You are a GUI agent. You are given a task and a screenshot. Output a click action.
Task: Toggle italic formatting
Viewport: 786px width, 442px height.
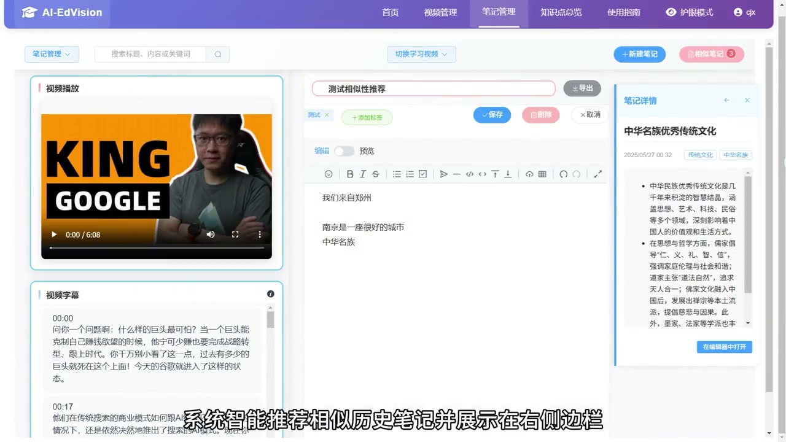click(363, 174)
